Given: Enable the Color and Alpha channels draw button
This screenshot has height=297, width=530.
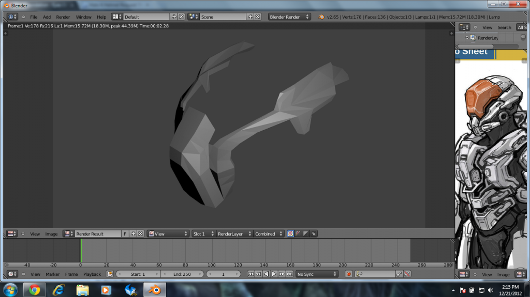Looking at the screenshot, I should tap(298, 234).
